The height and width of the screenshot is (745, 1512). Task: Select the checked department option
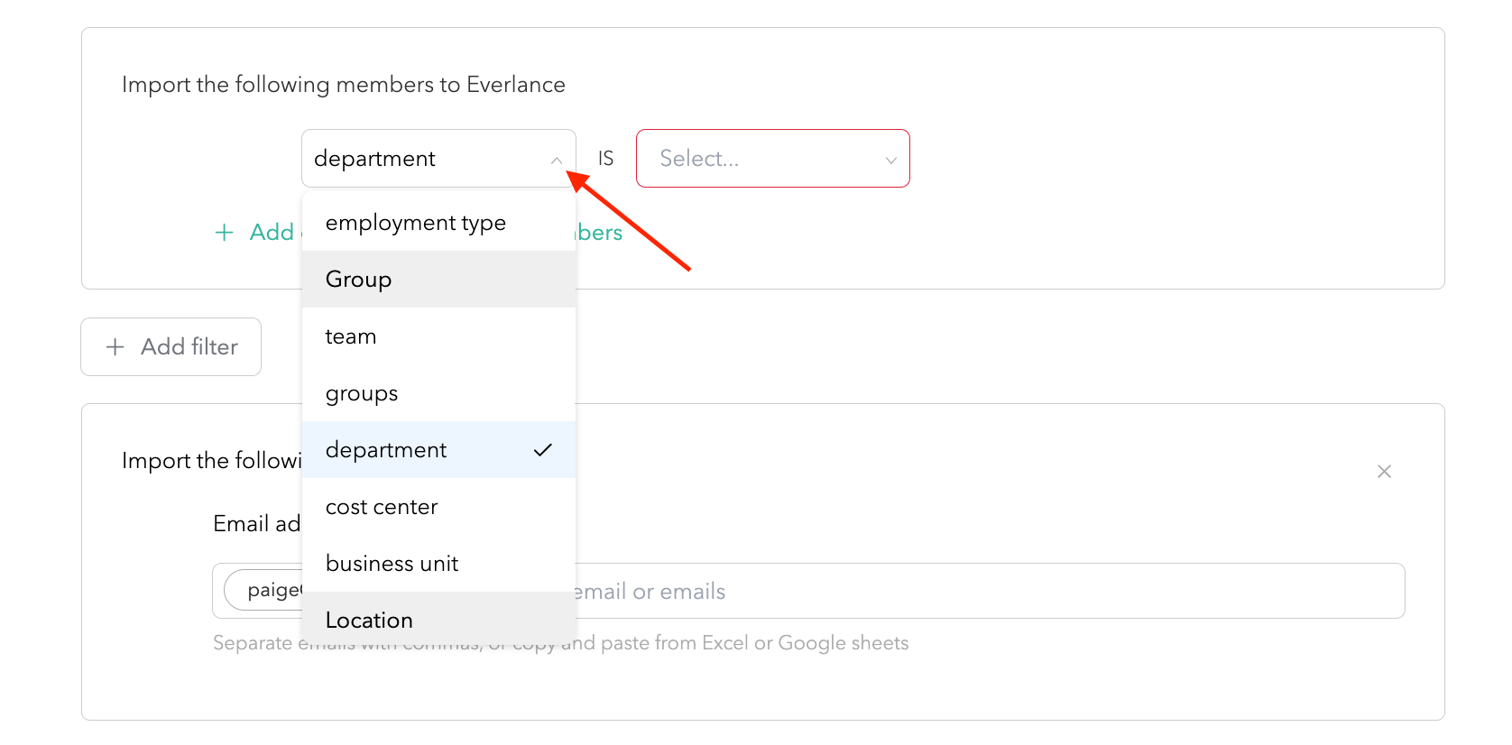(x=438, y=450)
